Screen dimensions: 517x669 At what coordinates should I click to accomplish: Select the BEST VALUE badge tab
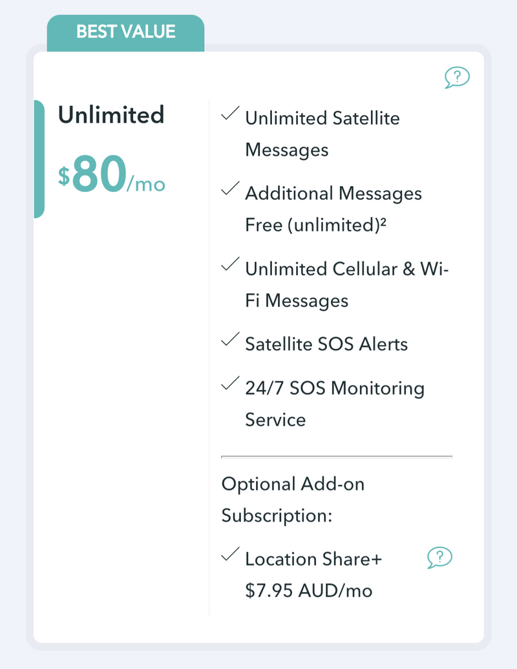125,32
